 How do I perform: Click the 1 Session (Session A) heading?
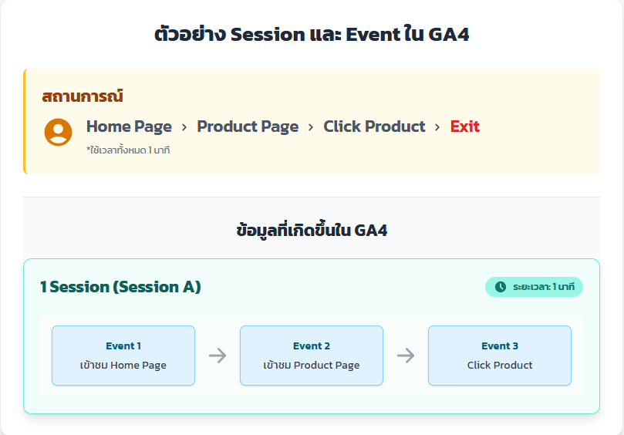click(120, 287)
